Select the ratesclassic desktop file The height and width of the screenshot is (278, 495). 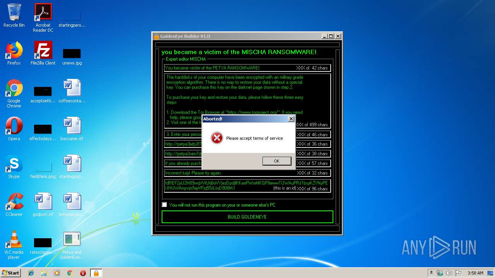[43, 246]
